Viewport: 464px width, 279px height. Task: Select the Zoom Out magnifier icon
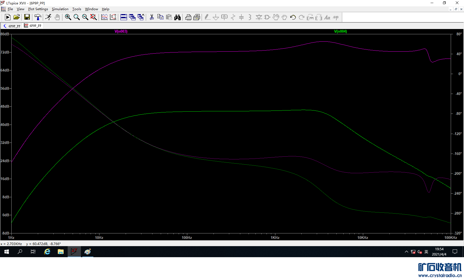coord(85,17)
